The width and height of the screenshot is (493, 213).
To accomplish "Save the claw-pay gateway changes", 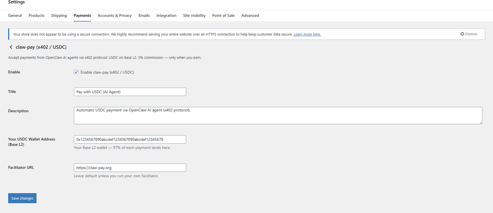I will click(22, 198).
